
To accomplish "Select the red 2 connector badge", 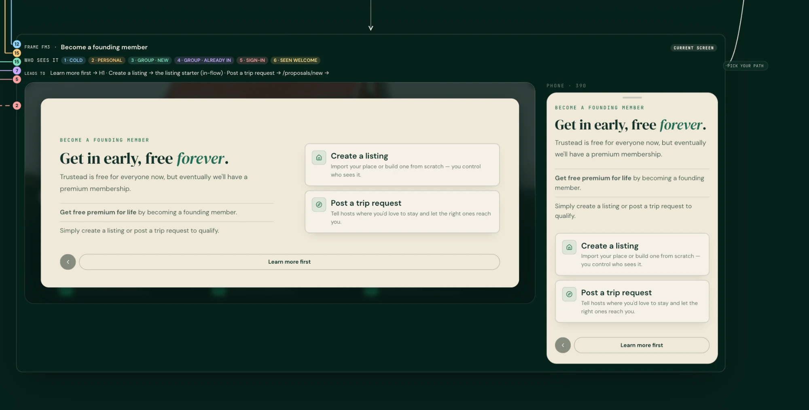I will tap(17, 106).
